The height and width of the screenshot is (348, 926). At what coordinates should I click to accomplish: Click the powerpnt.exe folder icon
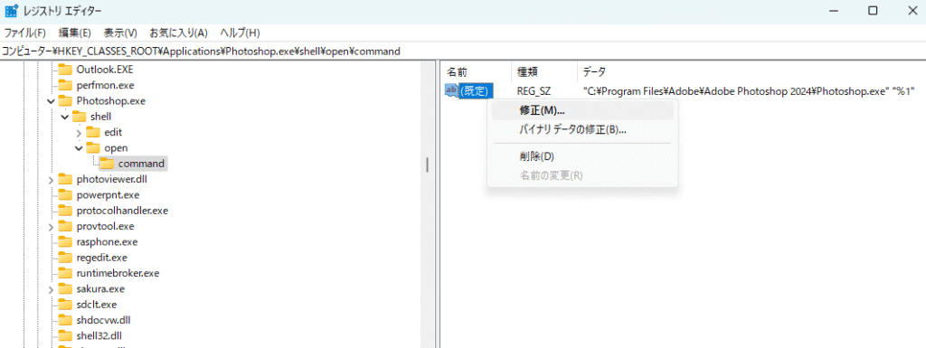[x=65, y=194]
